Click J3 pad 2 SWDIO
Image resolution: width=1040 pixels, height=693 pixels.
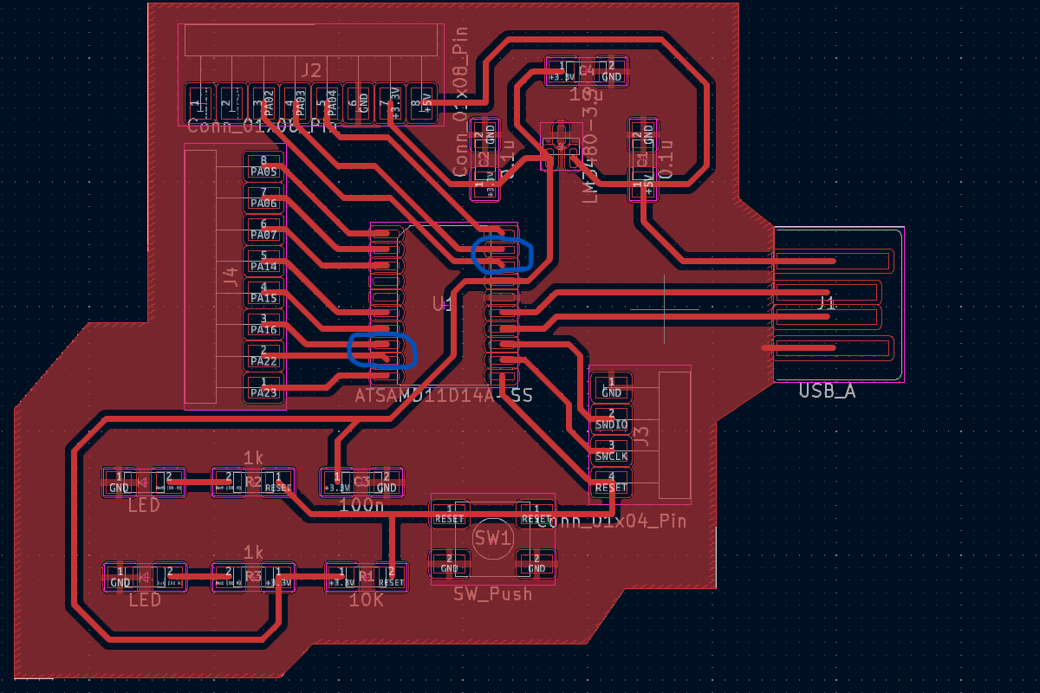click(611, 418)
